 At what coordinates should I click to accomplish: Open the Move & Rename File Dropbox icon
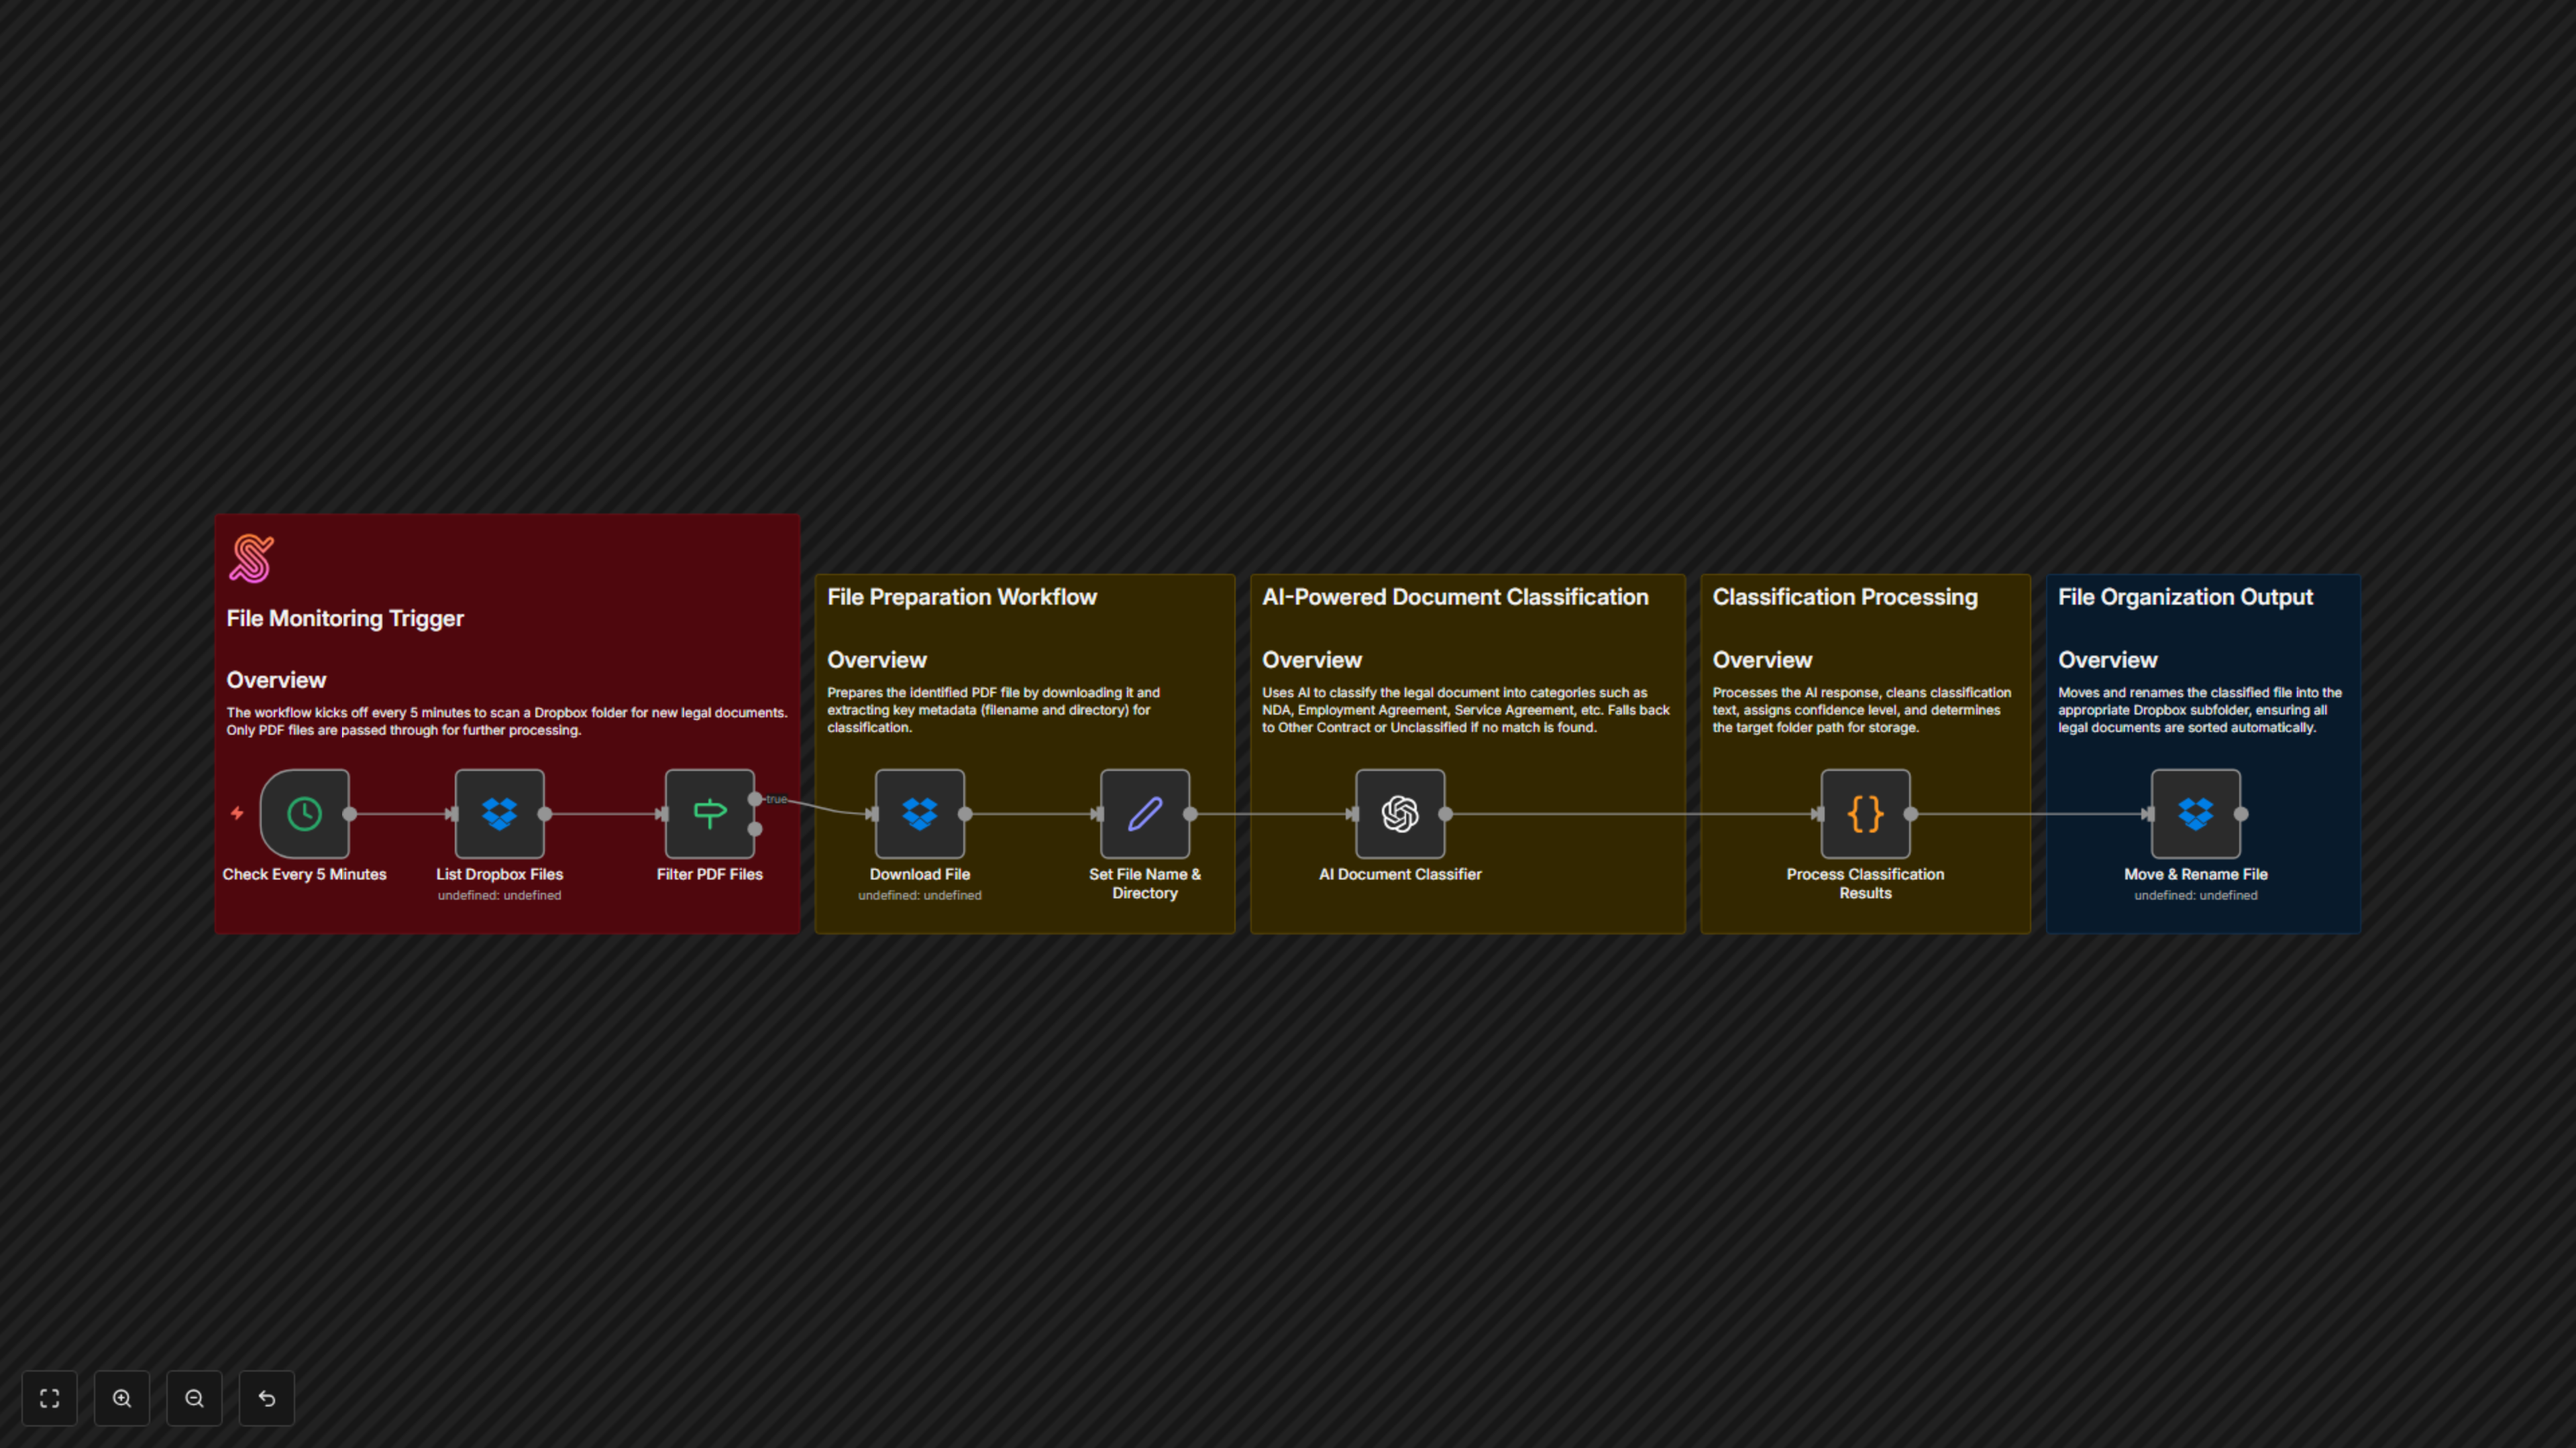click(x=2196, y=812)
